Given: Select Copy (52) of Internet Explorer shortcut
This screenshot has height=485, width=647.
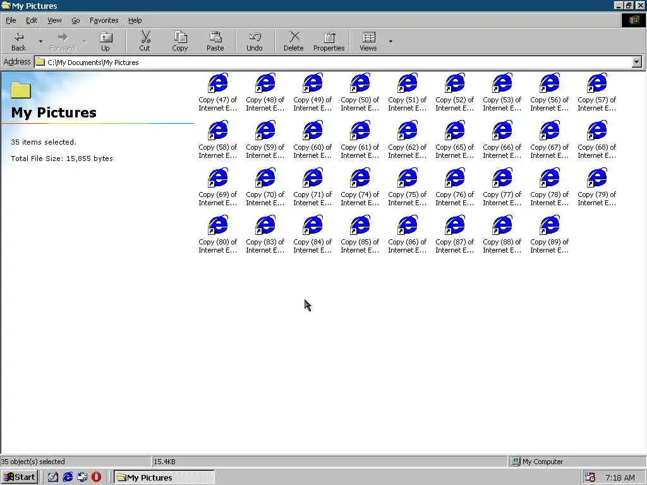Looking at the screenshot, I should [x=455, y=92].
